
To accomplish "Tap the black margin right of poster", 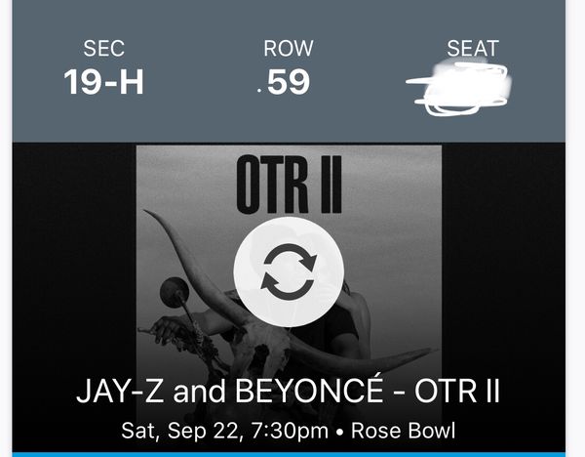I will click(x=502, y=254).
